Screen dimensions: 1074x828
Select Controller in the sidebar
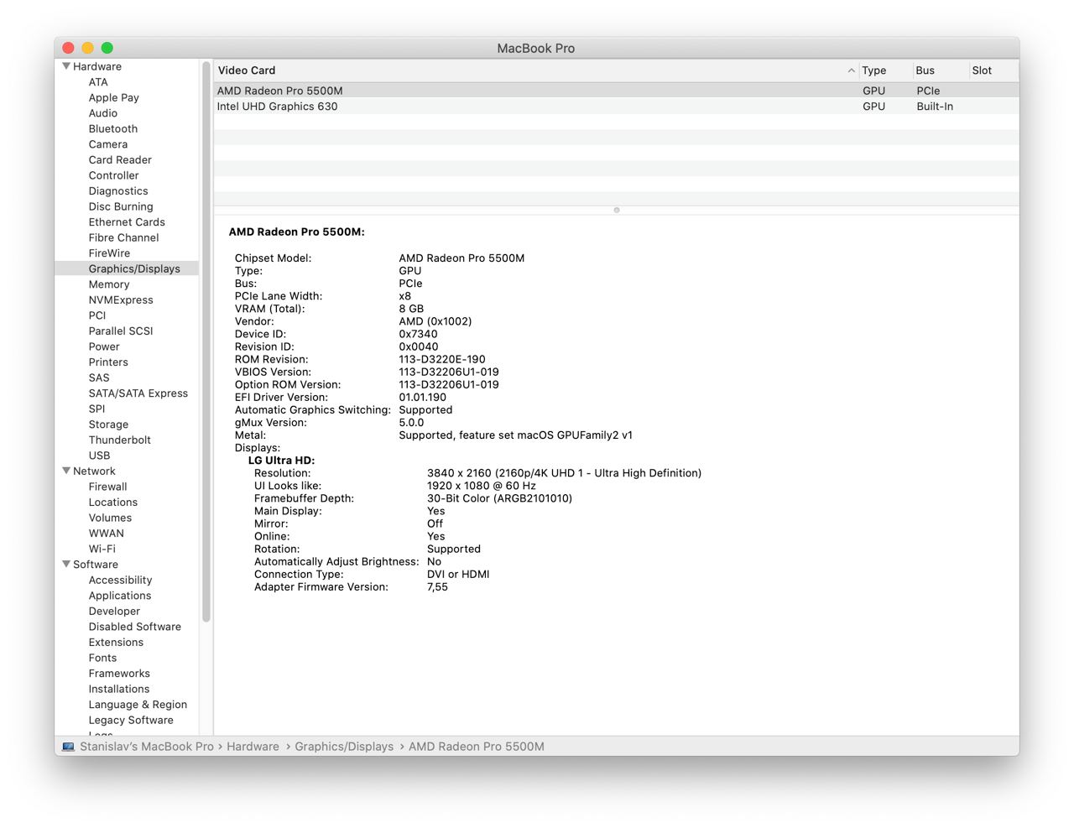click(x=114, y=175)
